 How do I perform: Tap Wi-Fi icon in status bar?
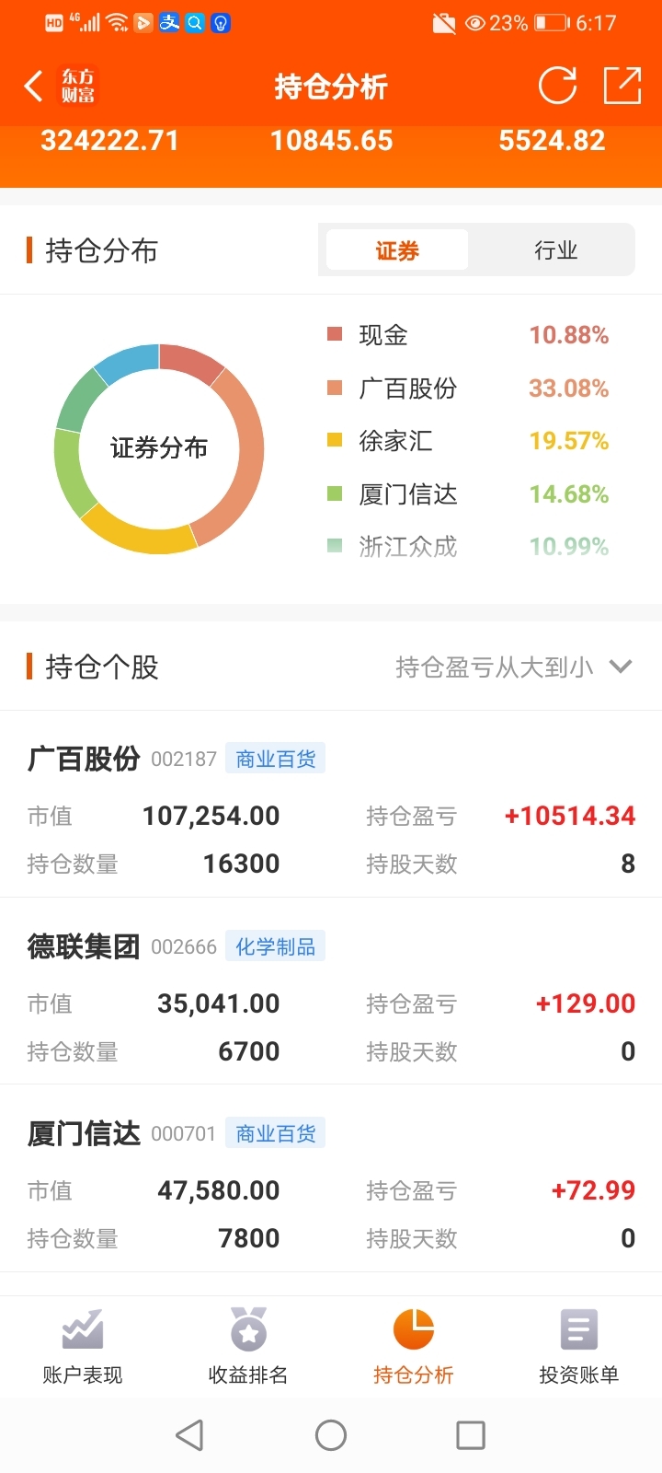(x=117, y=23)
